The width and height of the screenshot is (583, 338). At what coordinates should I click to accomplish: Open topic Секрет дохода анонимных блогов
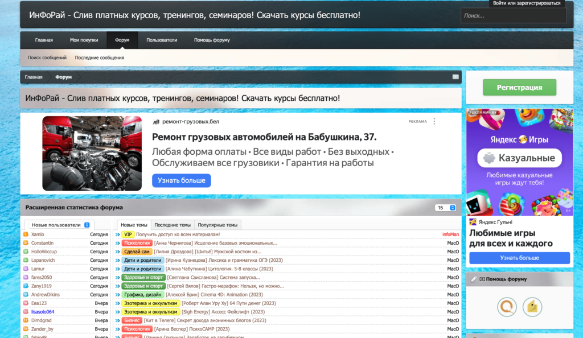(205, 320)
